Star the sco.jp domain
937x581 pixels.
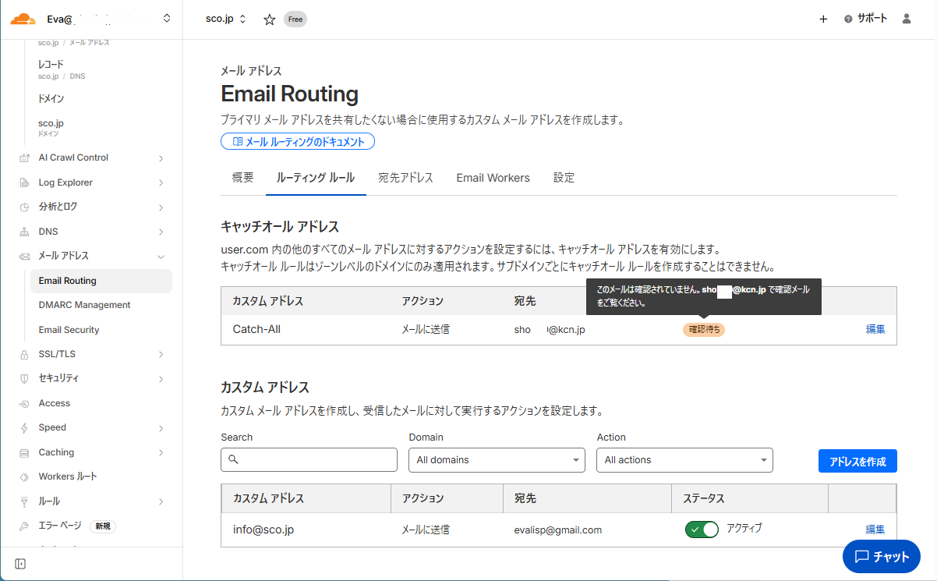coord(269,19)
